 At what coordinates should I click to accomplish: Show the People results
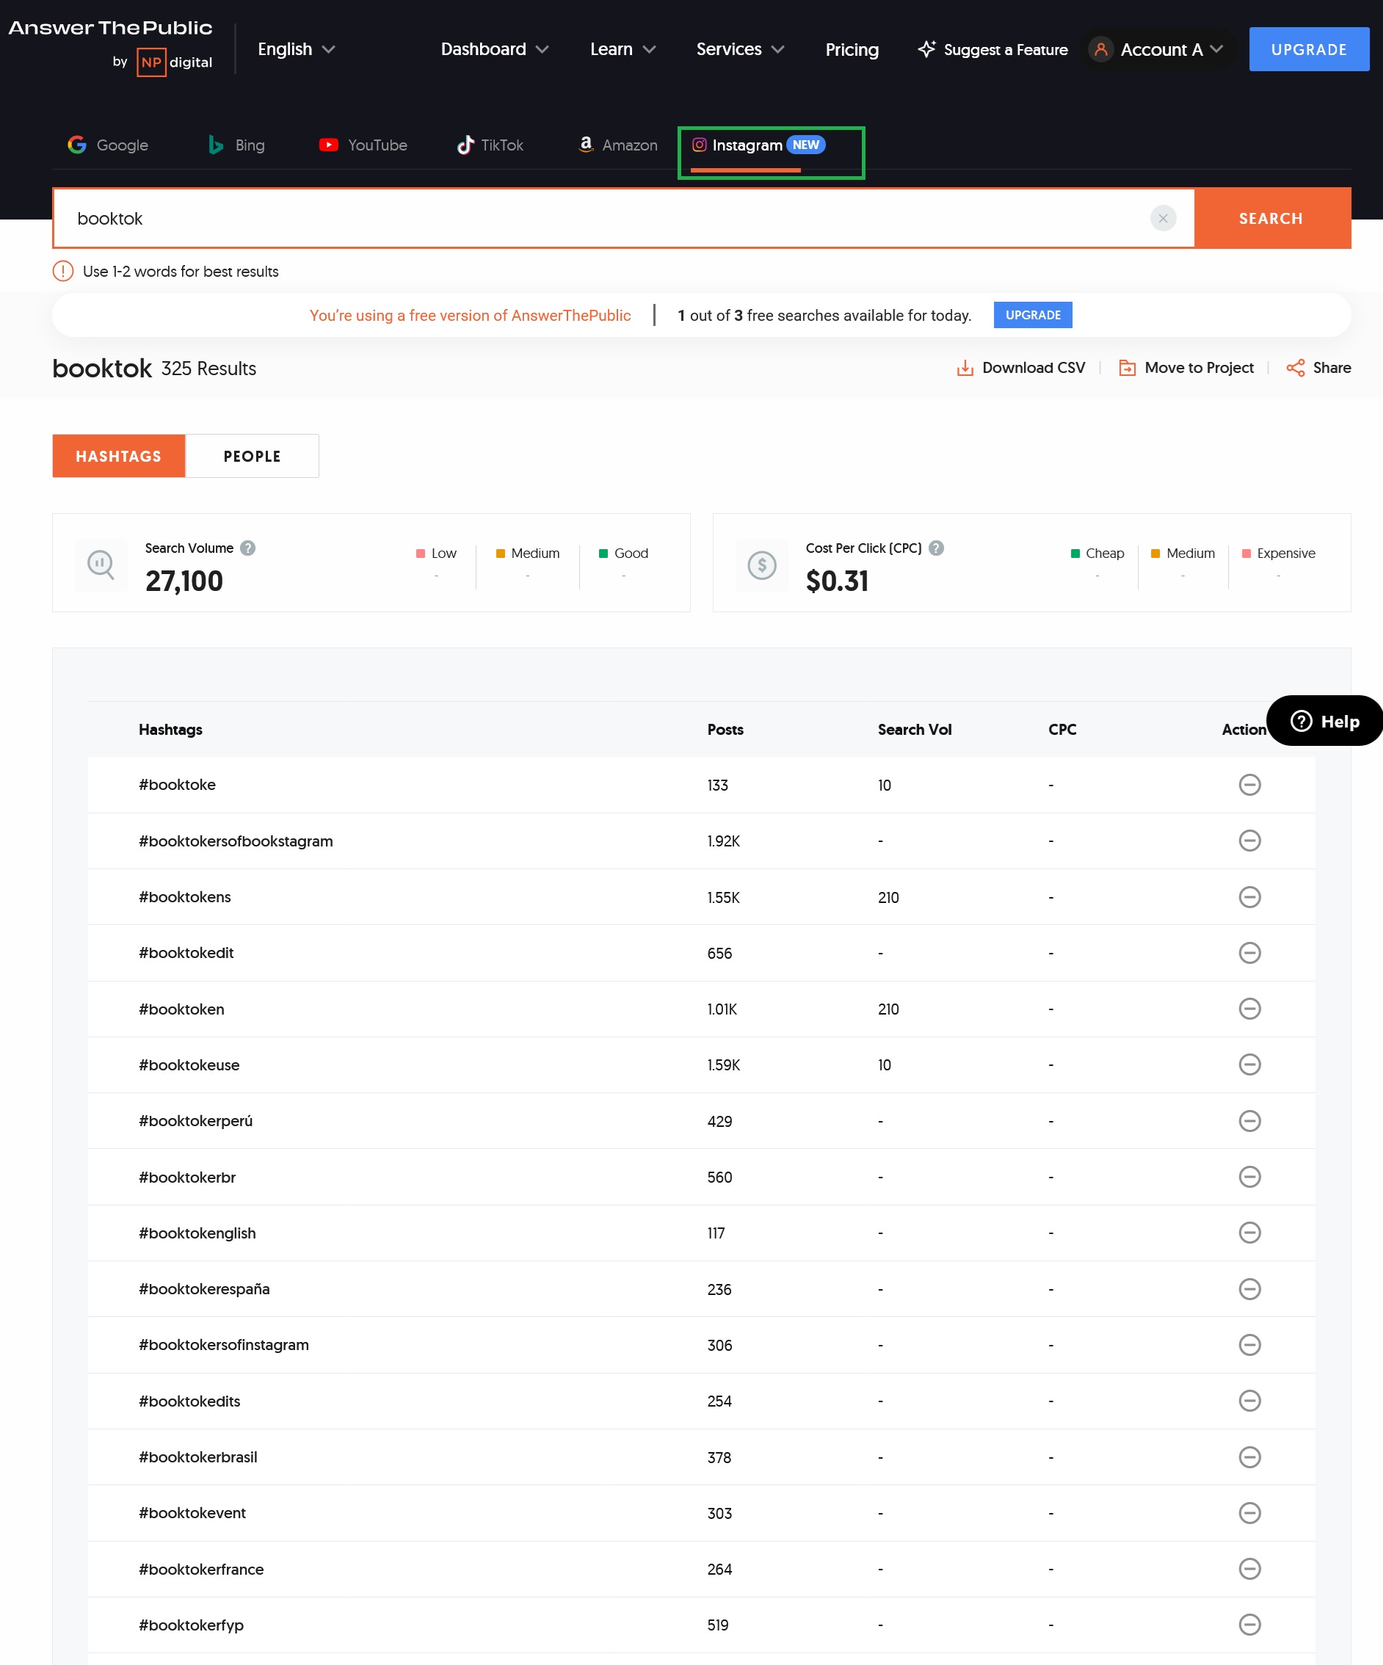pos(253,456)
